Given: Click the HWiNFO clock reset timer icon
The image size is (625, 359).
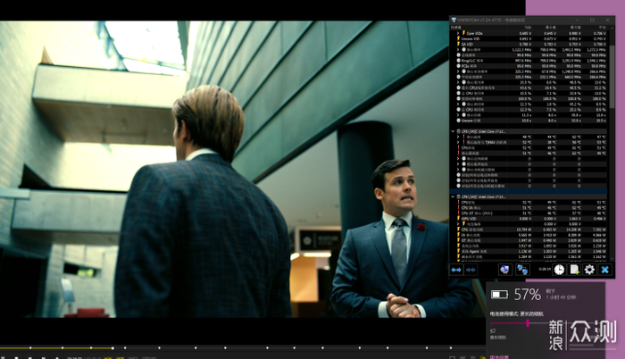Looking at the screenshot, I should (x=559, y=270).
